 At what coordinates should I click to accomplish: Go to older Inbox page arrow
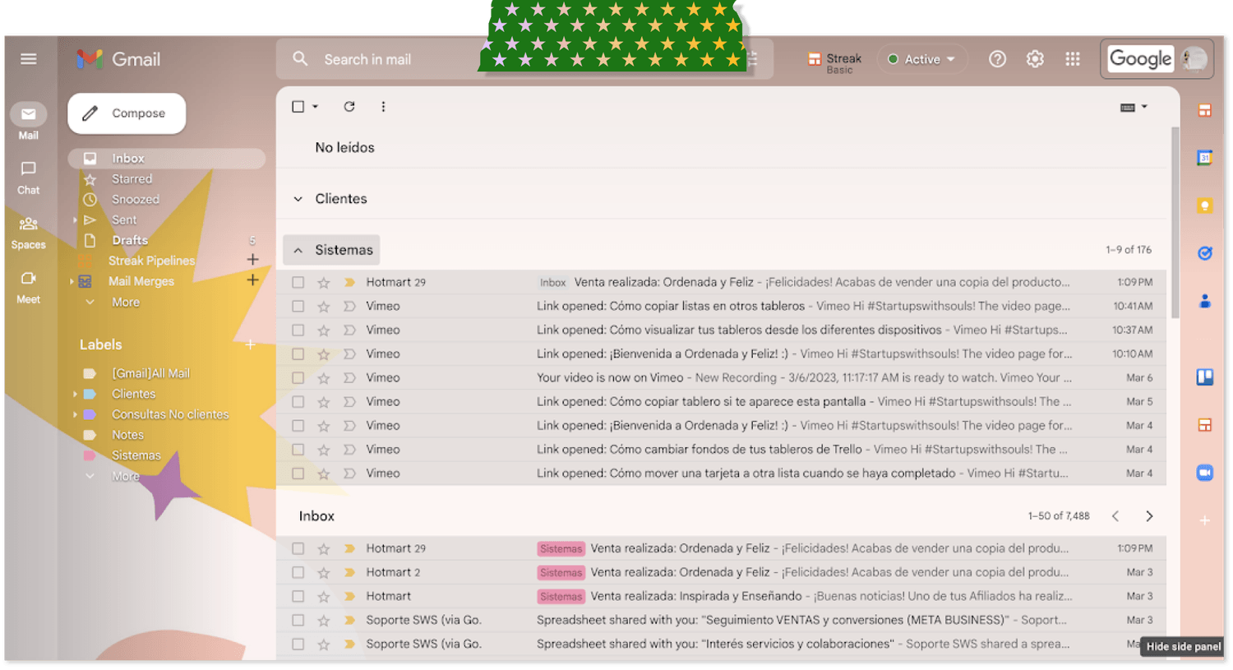[x=1149, y=516]
